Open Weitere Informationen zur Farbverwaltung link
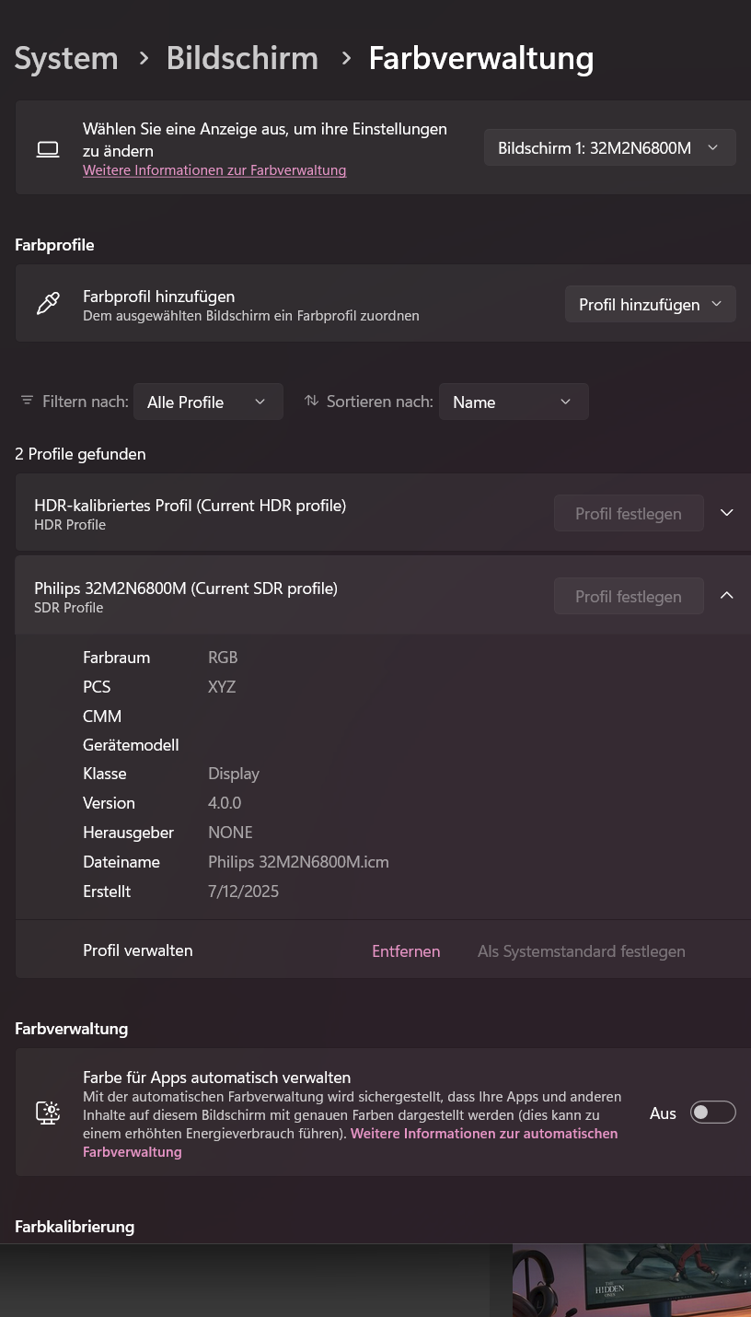Screen dimensions: 751x1317 [214, 170]
